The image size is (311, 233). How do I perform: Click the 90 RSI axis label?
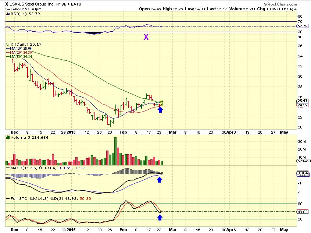[x=300, y=17]
